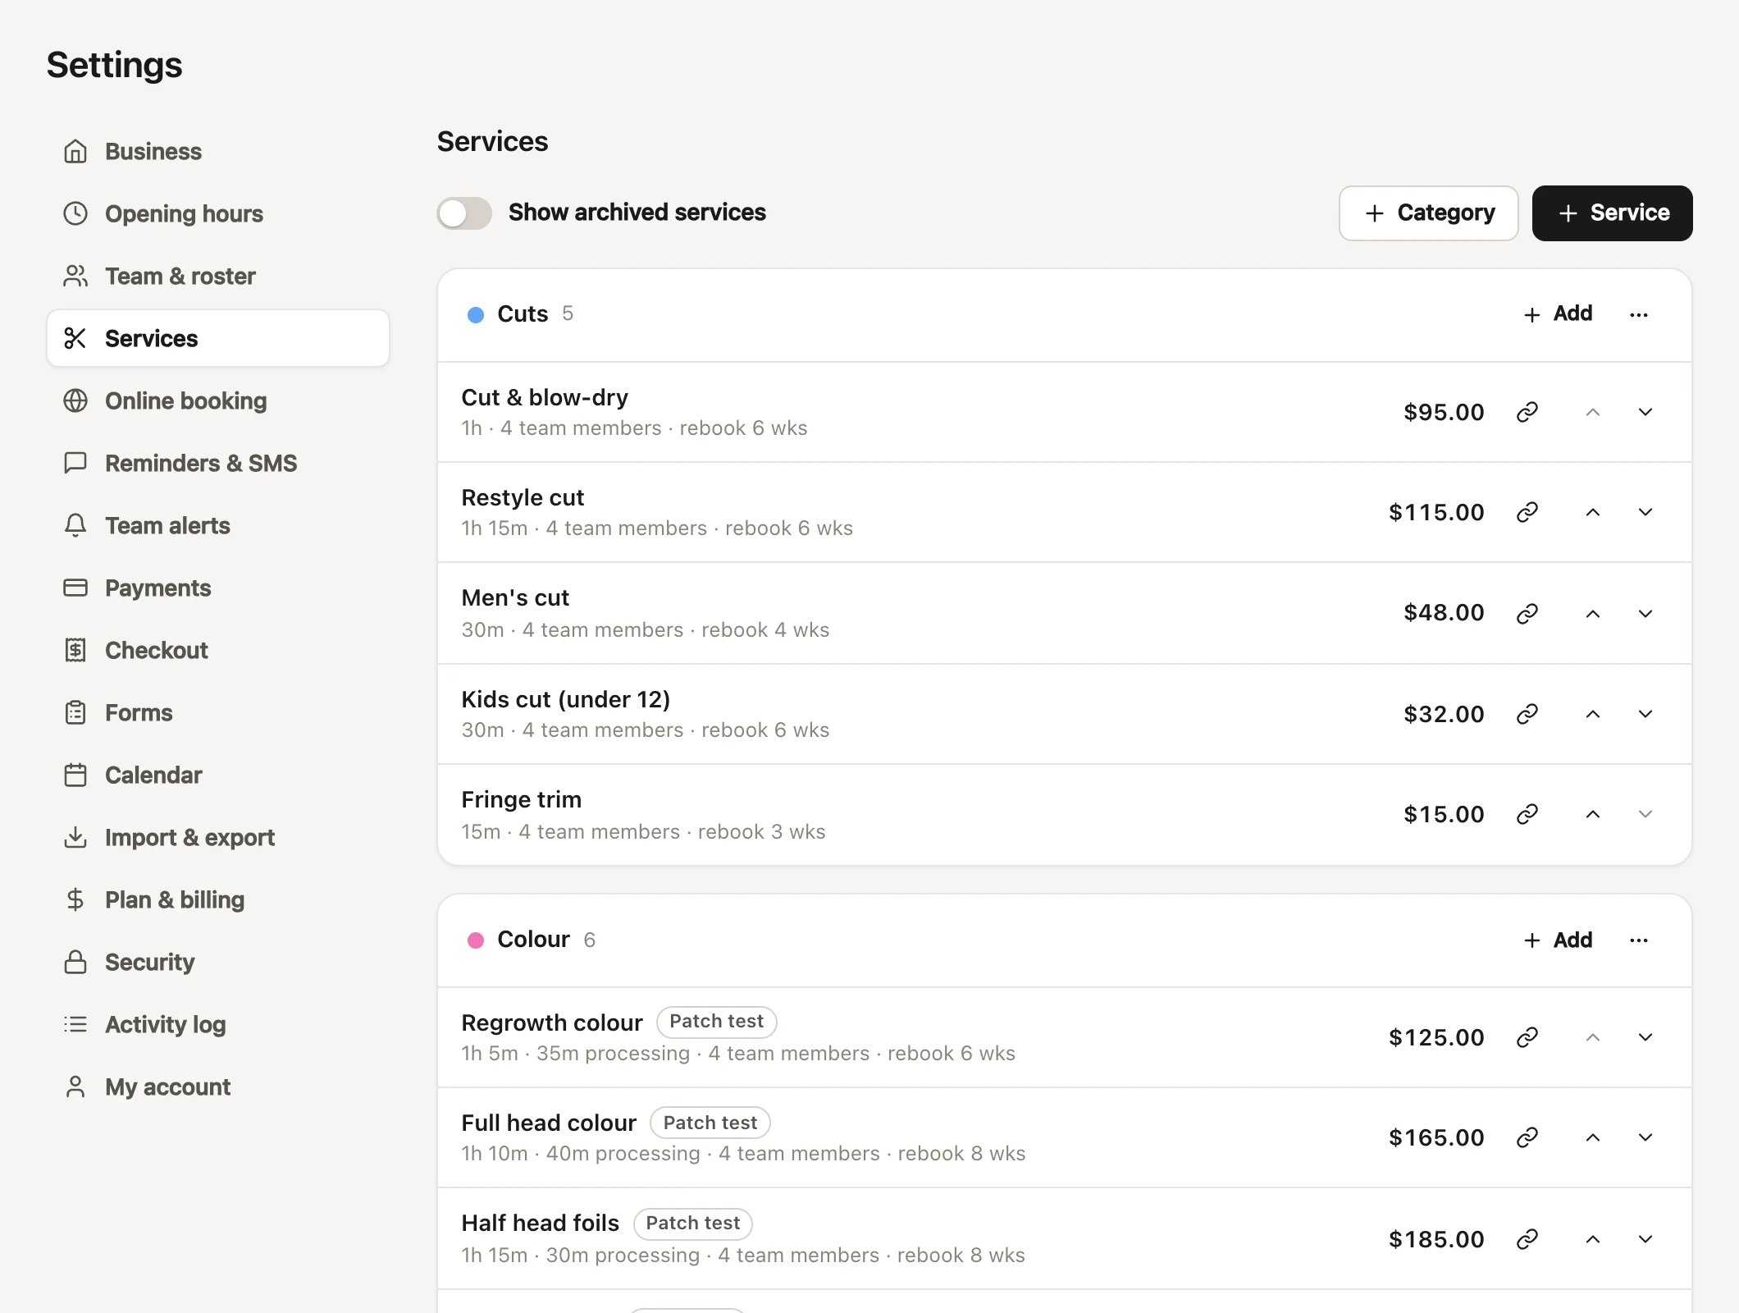This screenshot has width=1739, height=1313.
Task: Move Kids cut down one position
Action: click(1645, 714)
